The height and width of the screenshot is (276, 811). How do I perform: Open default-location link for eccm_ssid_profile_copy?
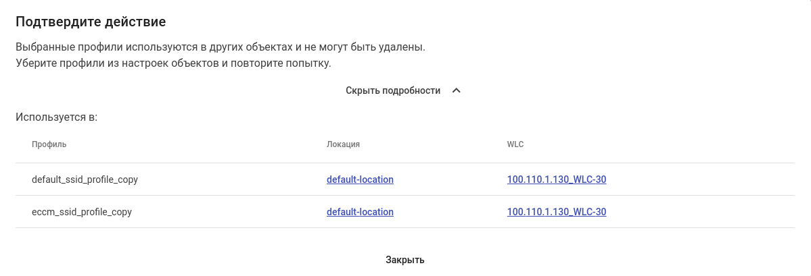pos(360,212)
